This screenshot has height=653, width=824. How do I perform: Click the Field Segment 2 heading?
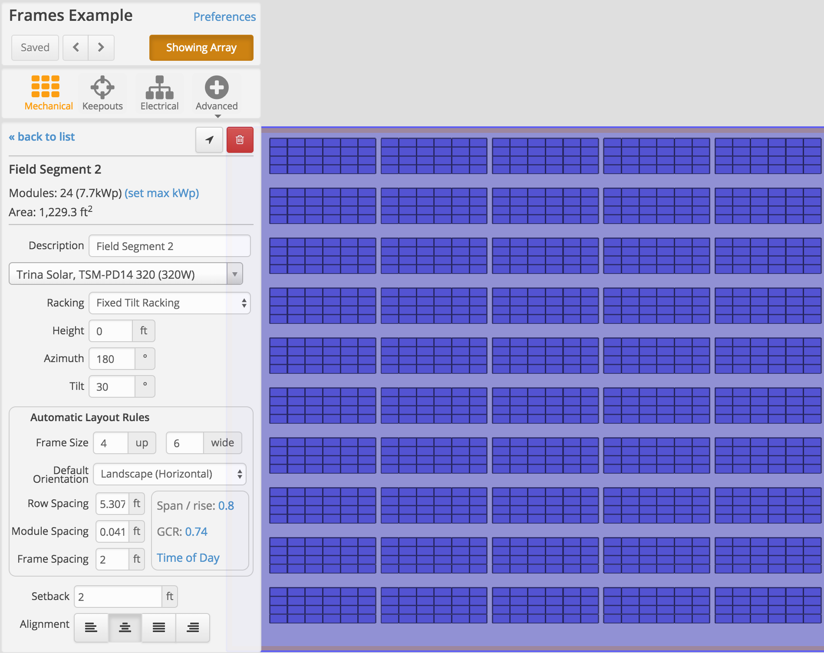55,169
